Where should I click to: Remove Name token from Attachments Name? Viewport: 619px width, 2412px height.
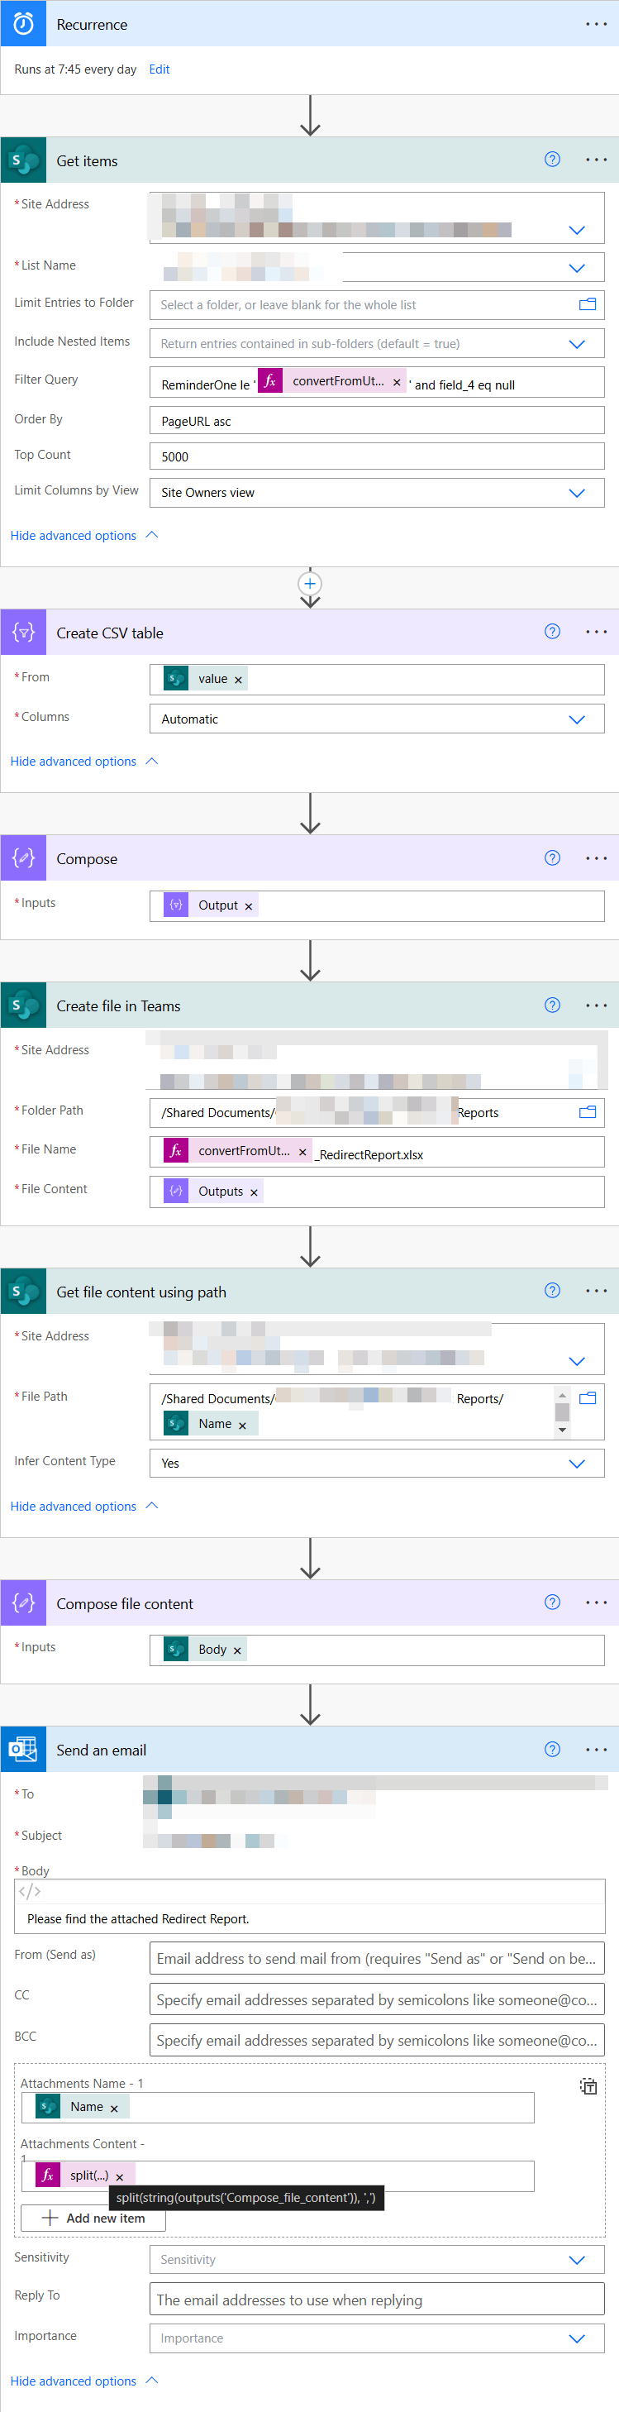click(x=114, y=2109)
